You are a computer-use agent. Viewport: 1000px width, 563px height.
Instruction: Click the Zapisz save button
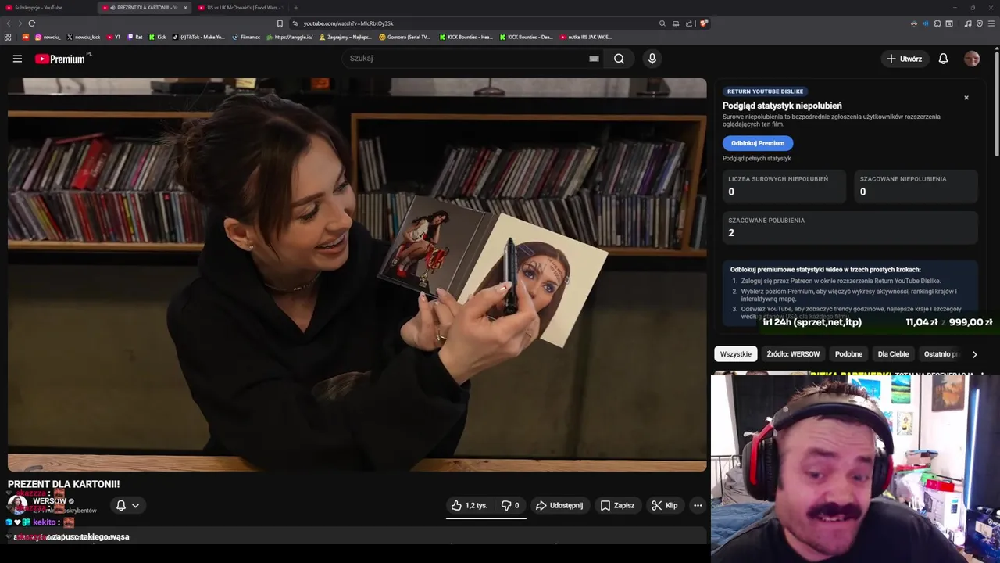click(617, 505)
